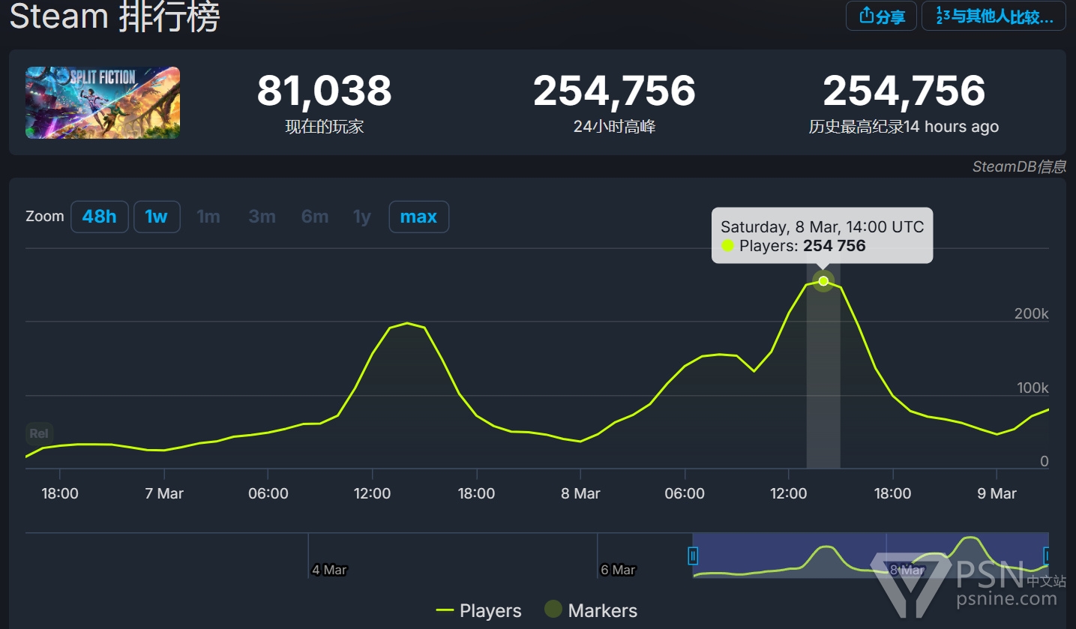The width and height of the screenshot is (1076, 629).
Task: Click the 4 Mar navigator label
Action: pyautogui.click(x=329, y=570)
